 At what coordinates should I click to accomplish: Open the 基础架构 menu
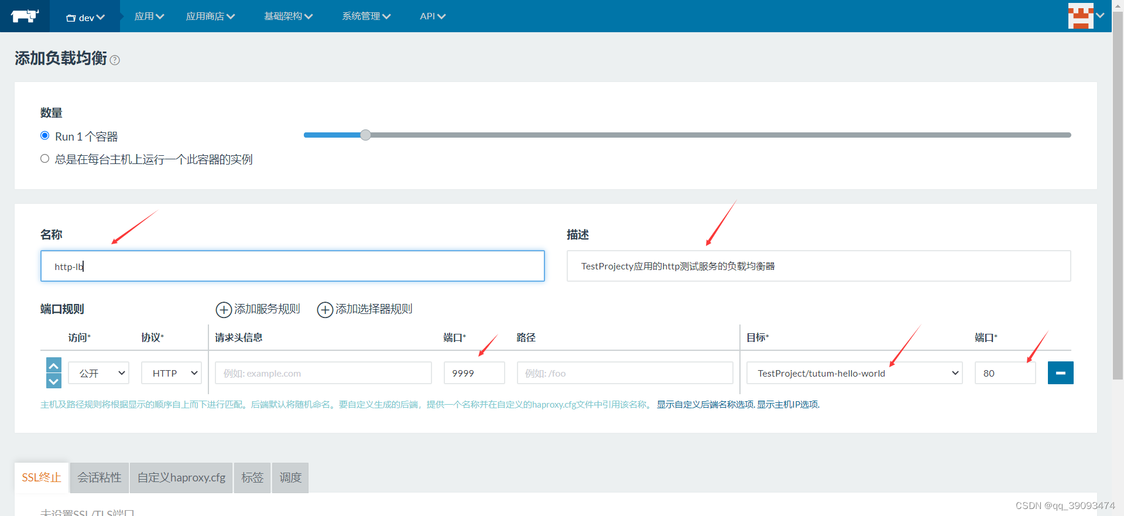click(x=288, y=16)
